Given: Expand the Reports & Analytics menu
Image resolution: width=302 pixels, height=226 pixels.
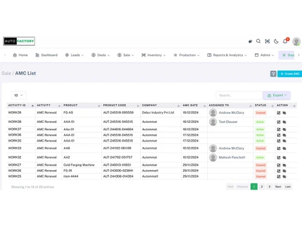Looking at the screenshot, I should (227, 55).
